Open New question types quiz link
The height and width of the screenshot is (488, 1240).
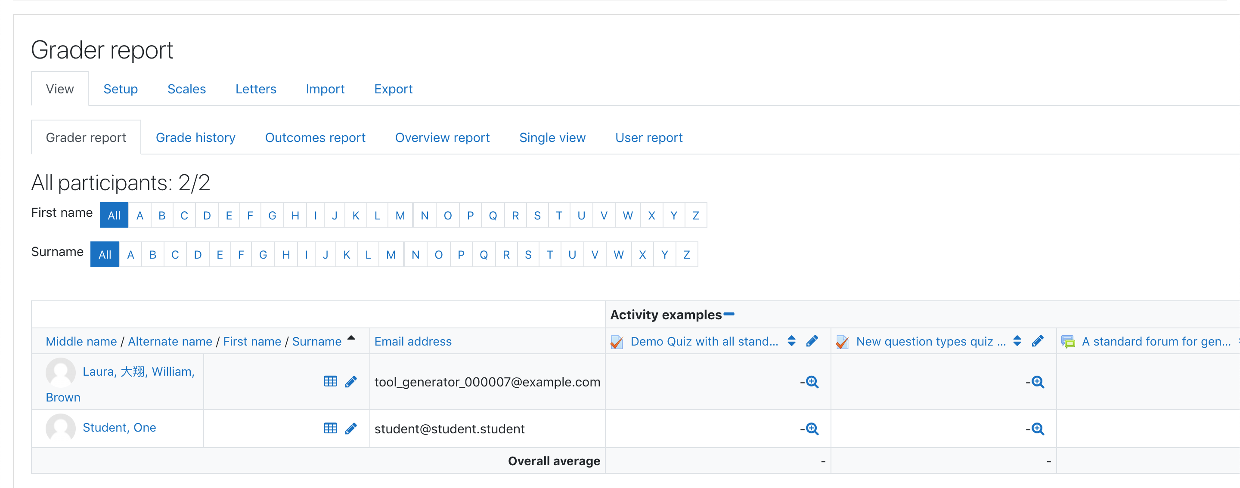(931, 342)
